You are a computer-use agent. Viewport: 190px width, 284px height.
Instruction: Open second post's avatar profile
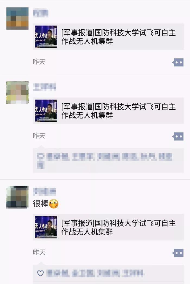(17, 92)
